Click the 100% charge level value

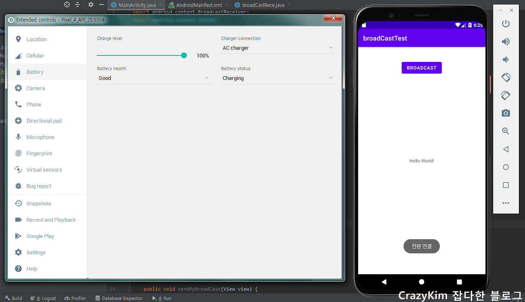coord(203,56)
